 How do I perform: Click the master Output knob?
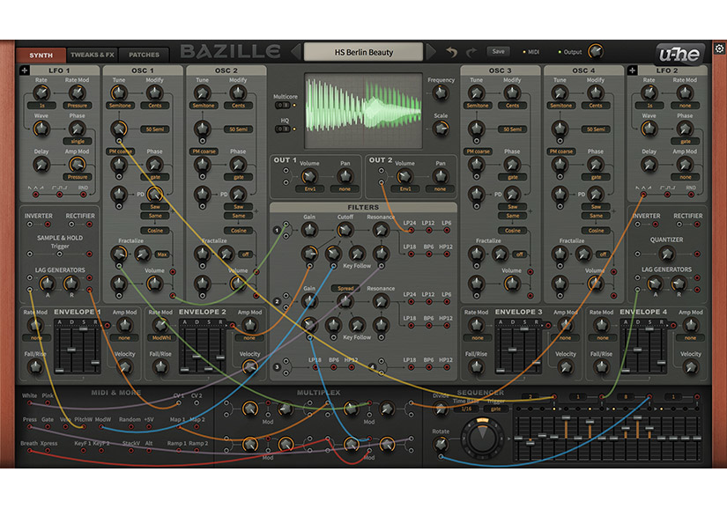(596, 51)
